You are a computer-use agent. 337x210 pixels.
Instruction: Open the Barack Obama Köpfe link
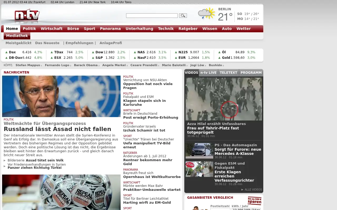point(86,65)
